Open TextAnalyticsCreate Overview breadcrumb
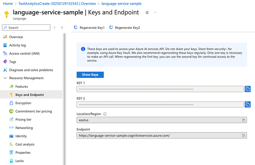This screenshot has width=255, height=165. 57,4
